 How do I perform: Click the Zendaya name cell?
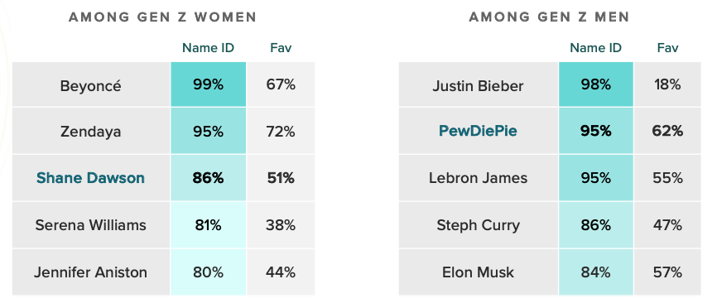pyautogui.click(x=91, y=132)
